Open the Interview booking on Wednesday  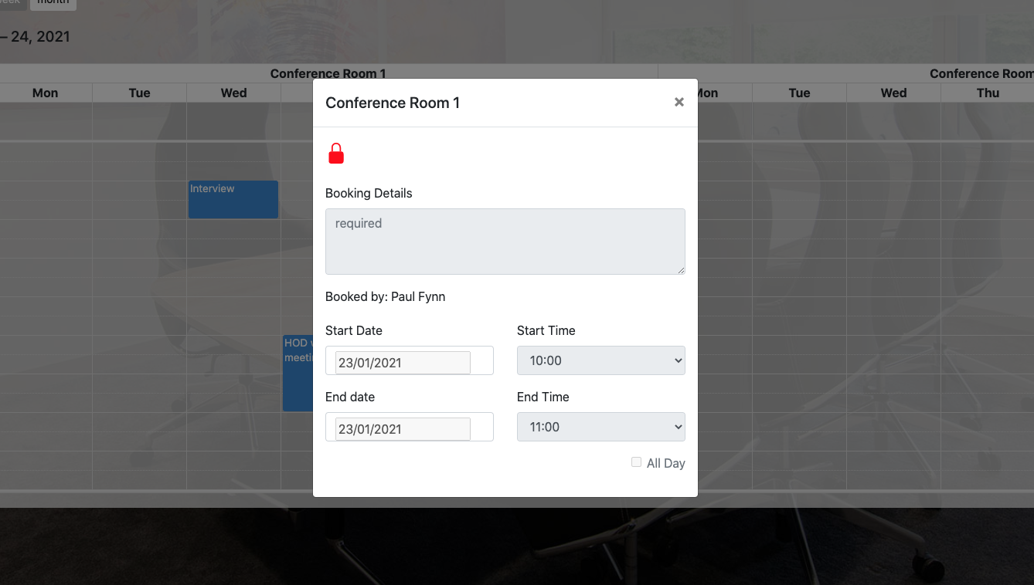(x=233, y=199)
